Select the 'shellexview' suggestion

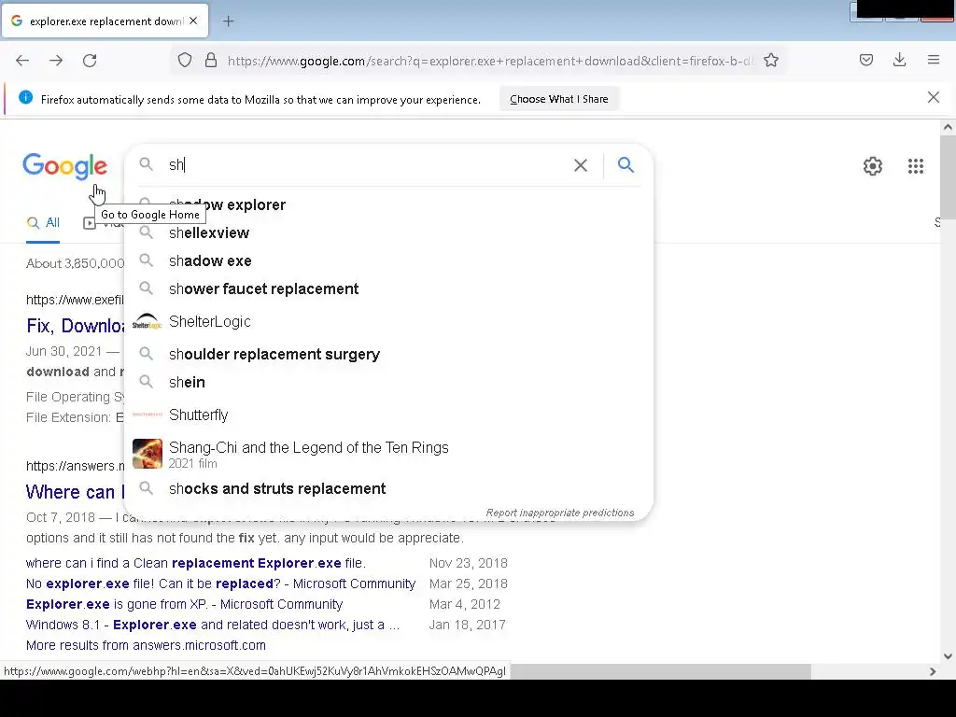click(x=388, y=232)
